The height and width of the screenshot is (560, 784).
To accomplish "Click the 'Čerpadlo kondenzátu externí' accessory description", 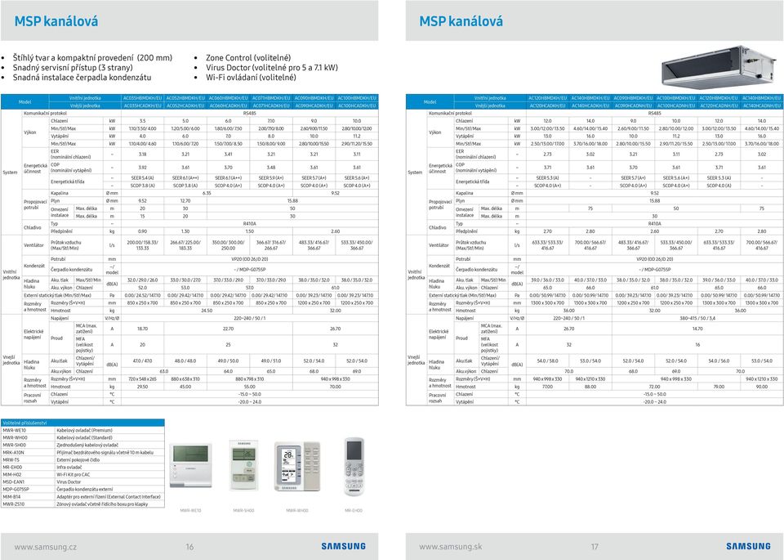I will 85,490.
